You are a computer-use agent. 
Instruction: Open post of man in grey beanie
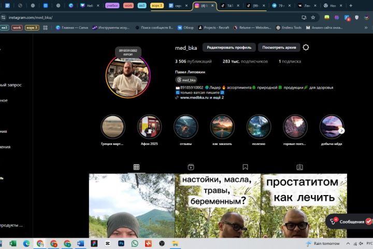pyautogui.click(x=132, y=205)
